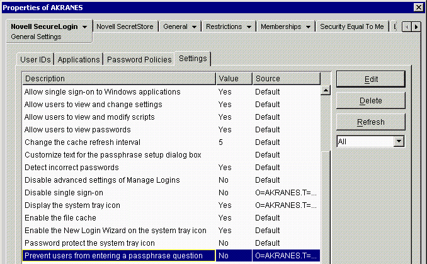
Task: Open the Applications tab
Action: coord(79,59)
